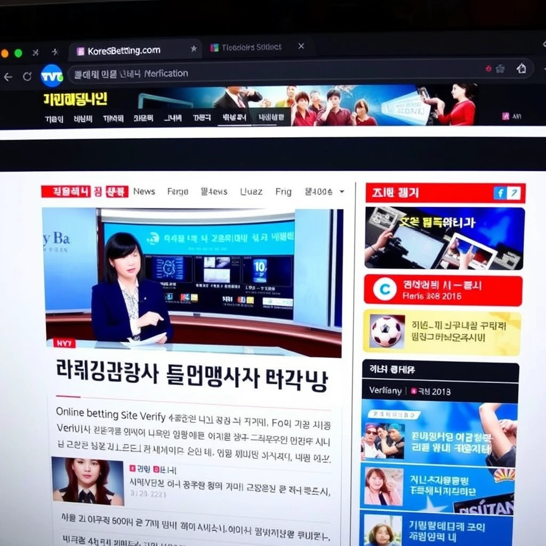
Task: Select the Frig item in the category navigation
Action: pyautogui.click(x=283, y=191)
